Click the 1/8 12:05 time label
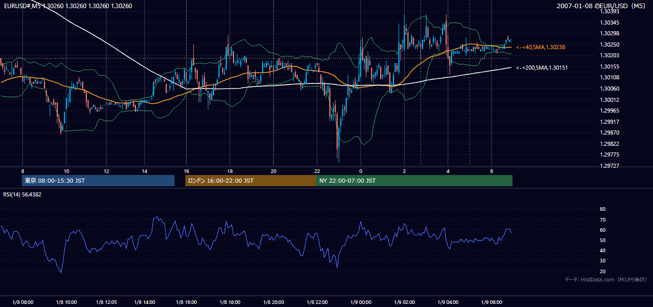 tap(106, 302)
